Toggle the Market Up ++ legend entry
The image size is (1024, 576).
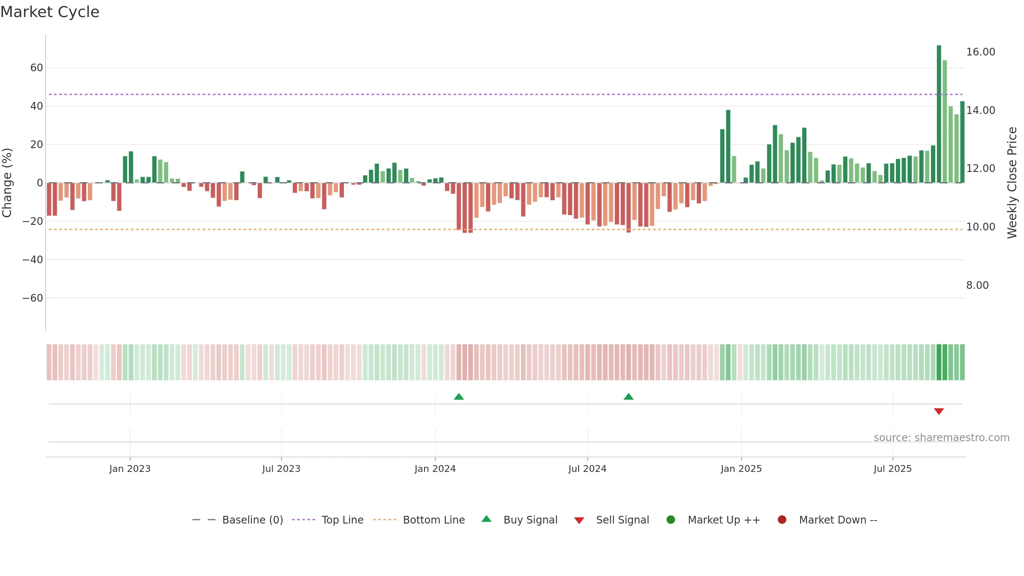pos(713,520)
